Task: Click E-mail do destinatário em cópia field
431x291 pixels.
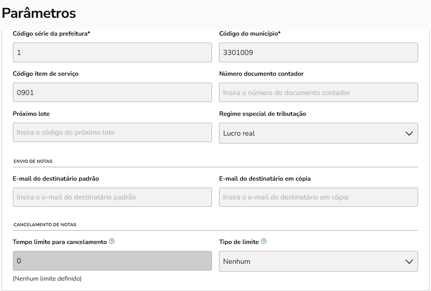Action: click(x=318, y=197)
